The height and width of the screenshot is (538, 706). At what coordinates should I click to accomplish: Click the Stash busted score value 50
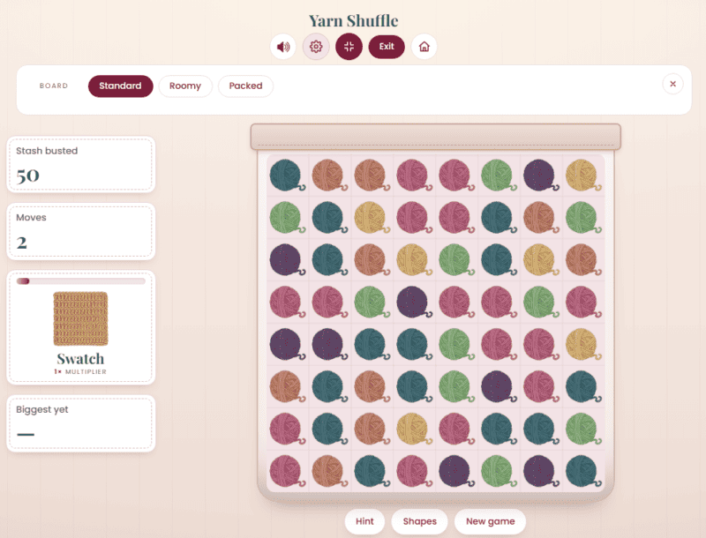point(28,176)
